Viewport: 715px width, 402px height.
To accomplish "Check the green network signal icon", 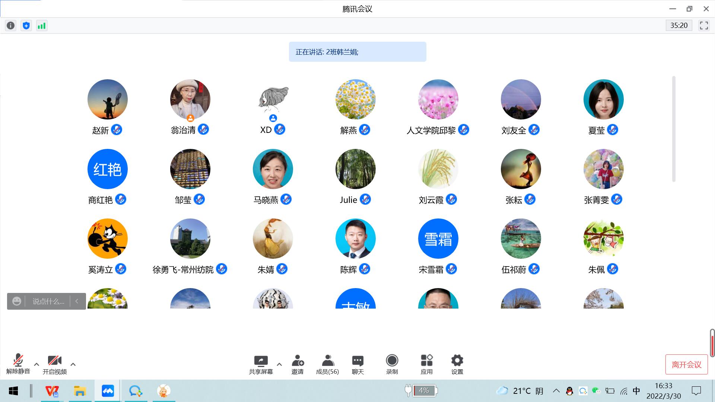I will point(42,26).
